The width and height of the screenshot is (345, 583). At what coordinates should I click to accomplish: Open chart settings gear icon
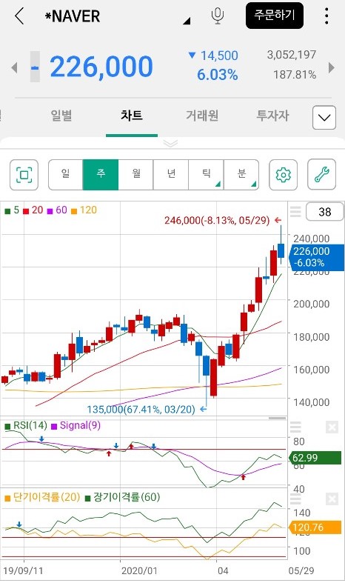(283, 175)
